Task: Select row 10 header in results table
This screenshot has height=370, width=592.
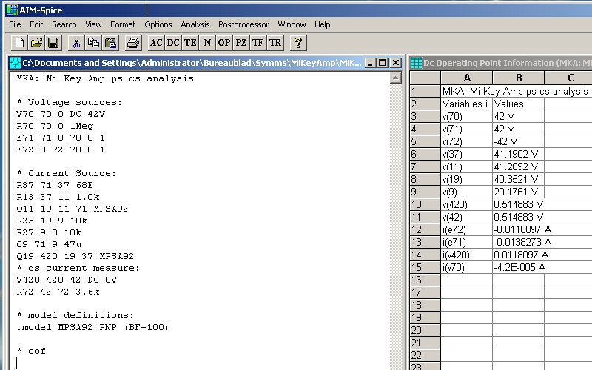Action: point(425,204)
